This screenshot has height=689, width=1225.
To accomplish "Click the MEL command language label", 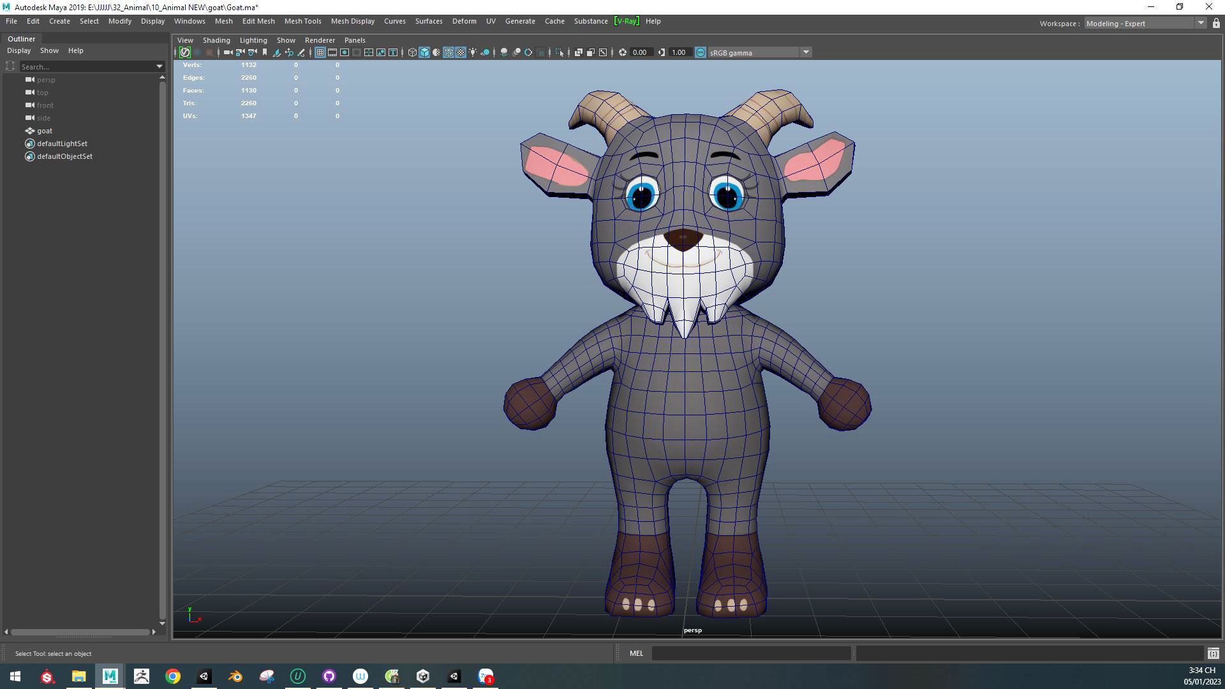I will 636,653.
